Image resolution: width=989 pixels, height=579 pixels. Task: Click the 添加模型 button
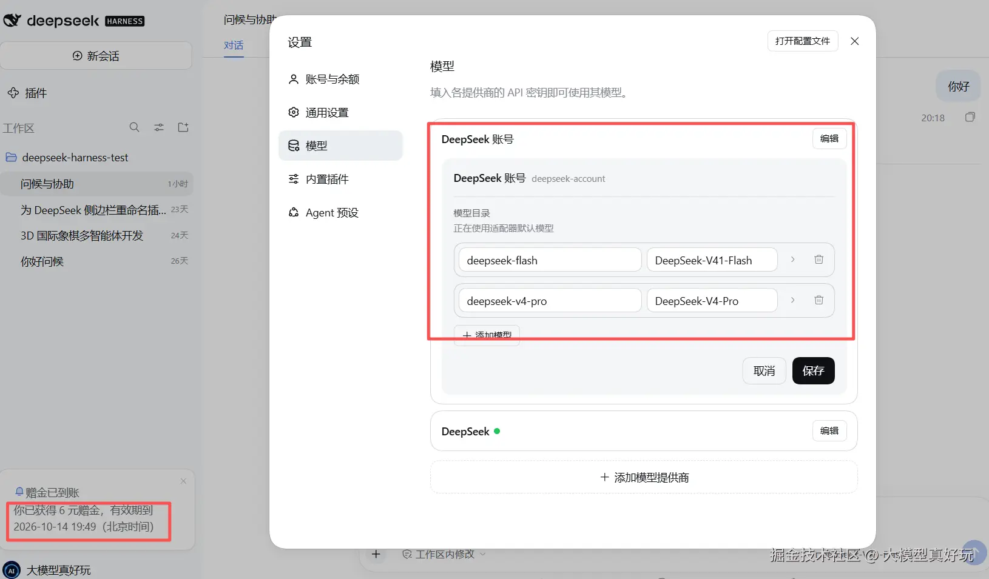pyautogui.click(x=487, y=335)
